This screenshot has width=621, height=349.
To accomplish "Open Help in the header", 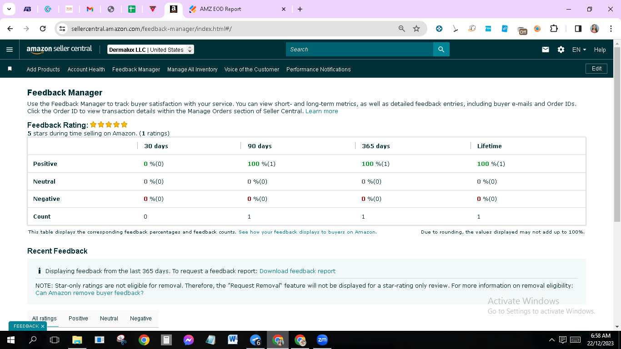I will click(600, 50).
